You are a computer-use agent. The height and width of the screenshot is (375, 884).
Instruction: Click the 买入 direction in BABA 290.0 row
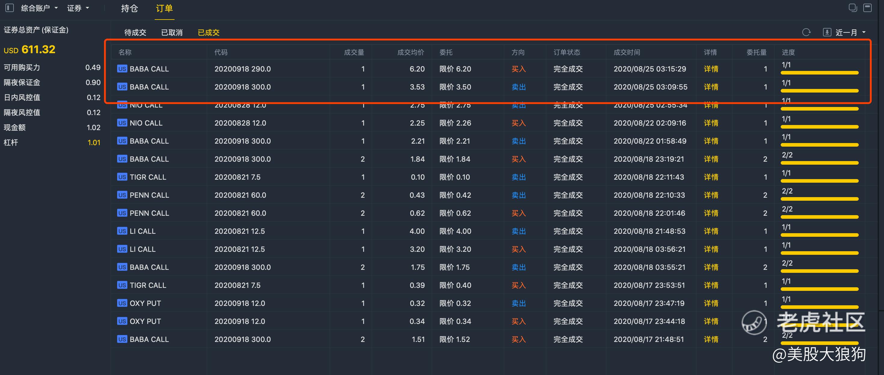[518, 69]
